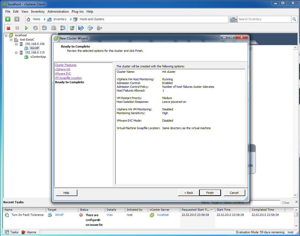This screenshot has width=300, height=236.
Task: Collapse the localhost tree node
Action: (x=6, y=35)
